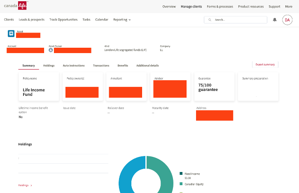
Task: Open the Calendar
Action: pos(102,19)
